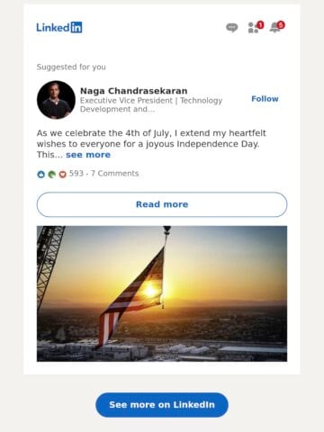Click the red badge on the bell icon
This screenshot has width=324, height=432.
point(281,25)
